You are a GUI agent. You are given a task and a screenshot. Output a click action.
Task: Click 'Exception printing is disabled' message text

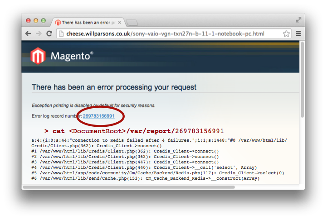click(93, 105)
